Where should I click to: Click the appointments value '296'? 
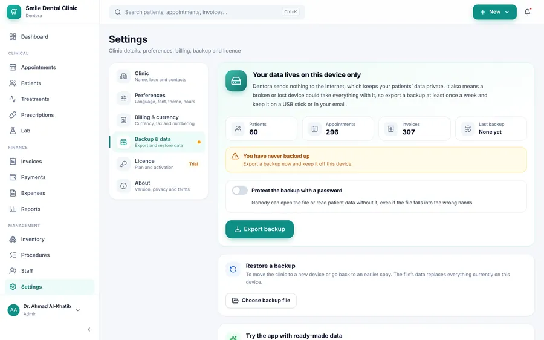(x=332, y=132)
